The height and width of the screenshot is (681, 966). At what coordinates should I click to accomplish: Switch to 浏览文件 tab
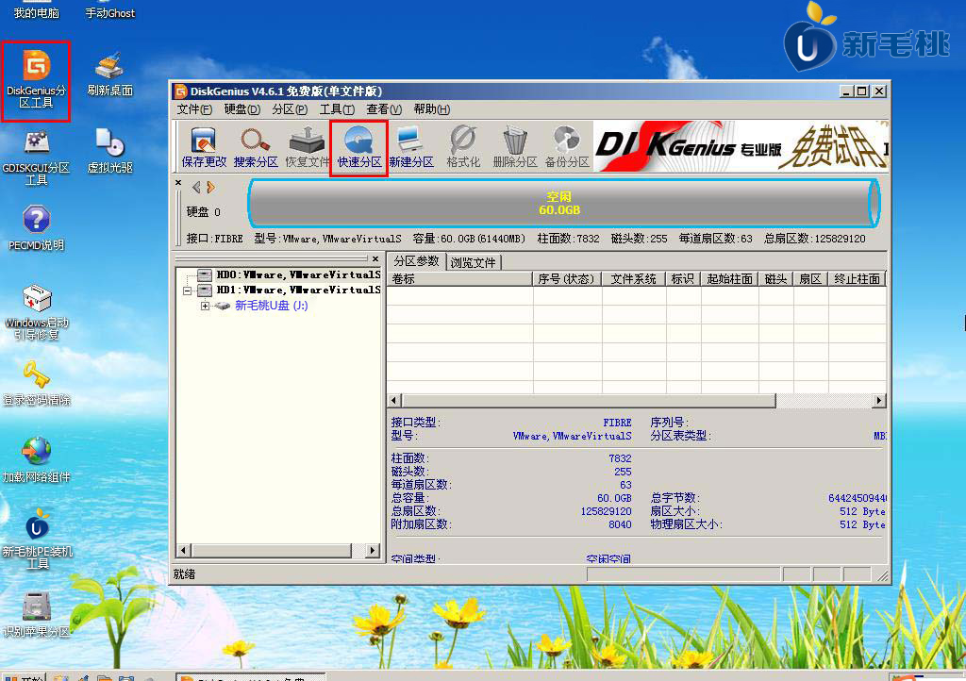tap(474, 263)
